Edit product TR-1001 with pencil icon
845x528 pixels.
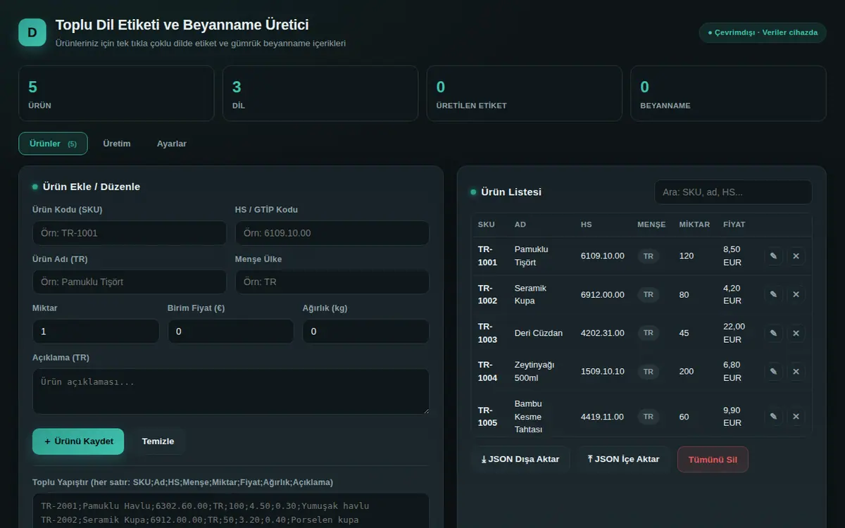(773, 256)
